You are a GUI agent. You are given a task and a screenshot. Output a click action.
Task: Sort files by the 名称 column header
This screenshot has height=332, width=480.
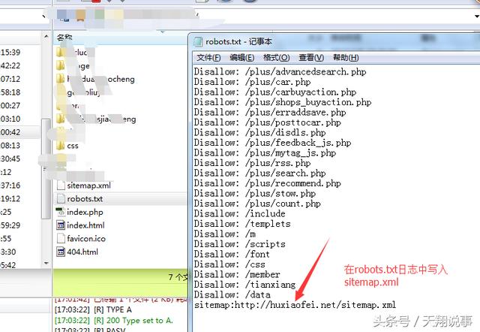65,37
